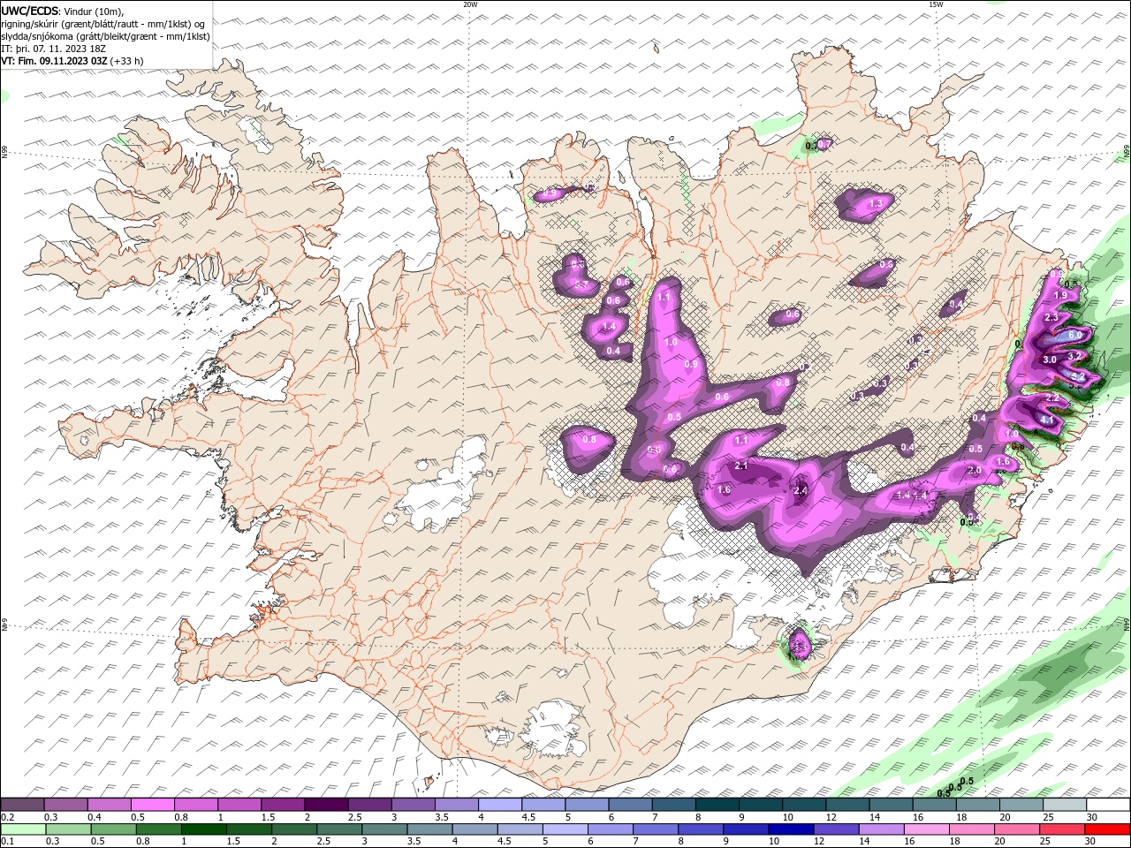Image resolution: width=1131 pixels, height=848 pixels.
Task: Click the '15W' longitude label
Action: coord(935,4)
